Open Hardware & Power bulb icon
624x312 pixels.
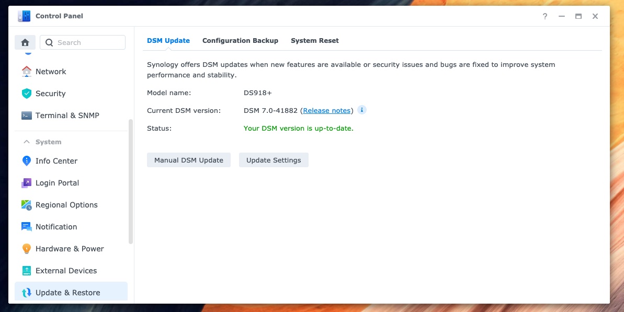[x=26, y=249]
